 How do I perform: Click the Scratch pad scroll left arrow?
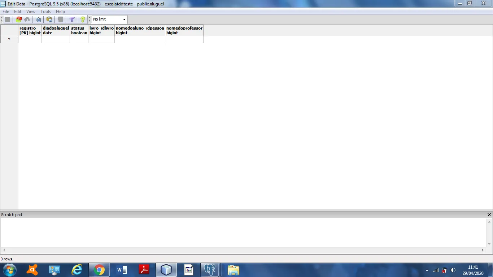point(4,250)
